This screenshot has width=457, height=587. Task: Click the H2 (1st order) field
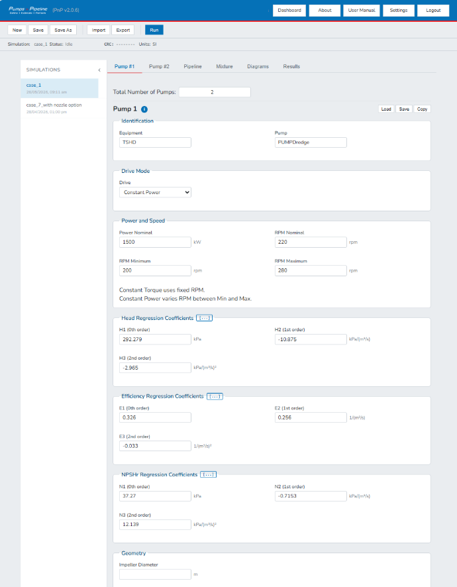[310, 340]
